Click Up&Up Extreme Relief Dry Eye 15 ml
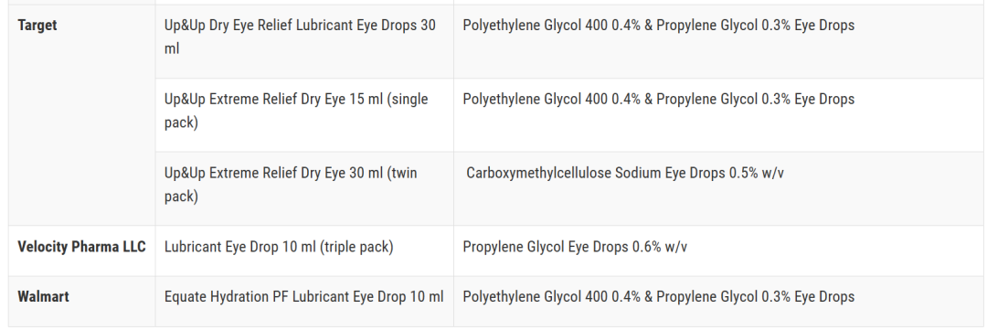The width and height of the screenshot is (987, 330). 296,111
